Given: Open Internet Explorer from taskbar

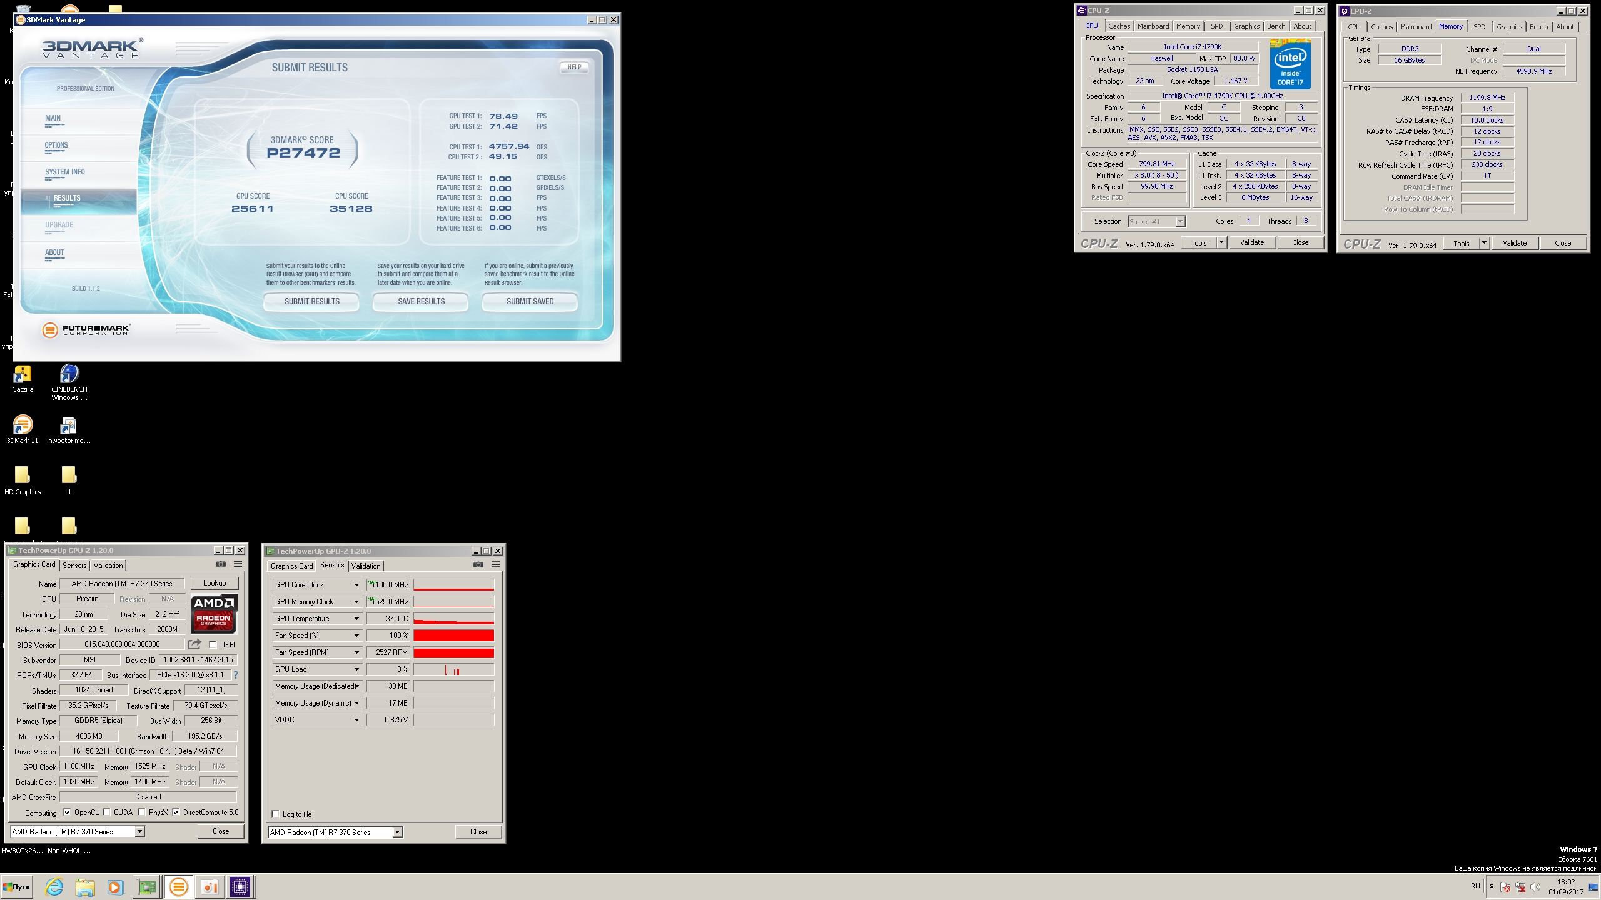Looking at the screenshot, I should [54, 887].
